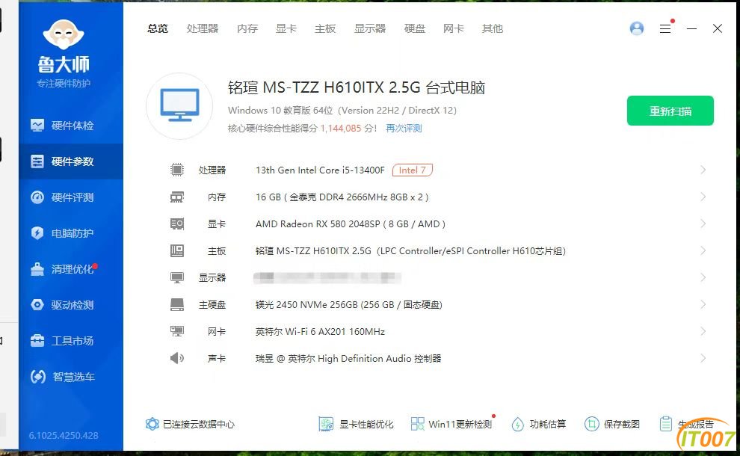
Task: Click 已连接云数据中心 status icon
Action: point(152,424)
